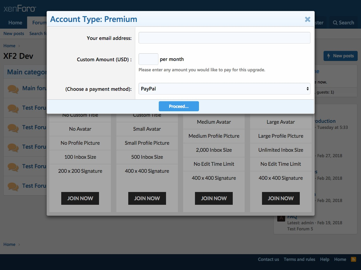Click the Main forum speech bubble icon

tap(13, 89)
